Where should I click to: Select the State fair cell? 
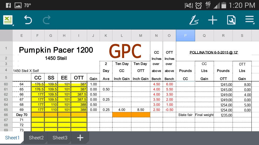click(185, 115)
